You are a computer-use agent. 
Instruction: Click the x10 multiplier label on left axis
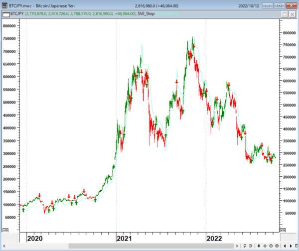pyautogui.click(x=5, y=230)
